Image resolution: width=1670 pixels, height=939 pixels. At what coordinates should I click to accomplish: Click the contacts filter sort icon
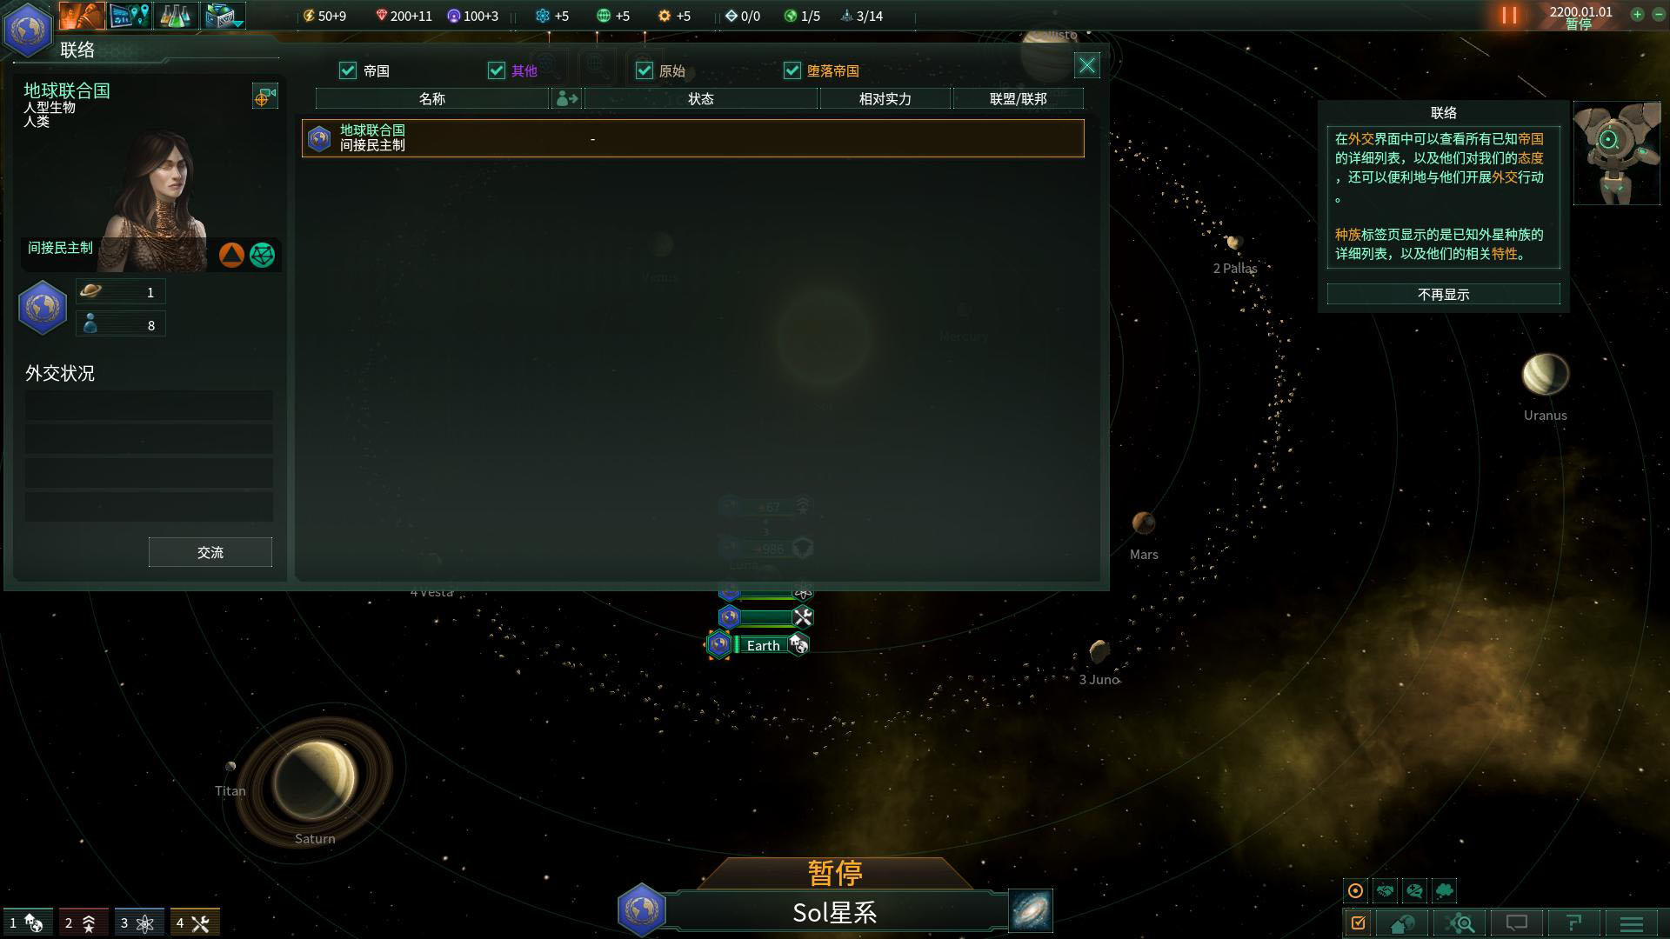tap(563, 98)
